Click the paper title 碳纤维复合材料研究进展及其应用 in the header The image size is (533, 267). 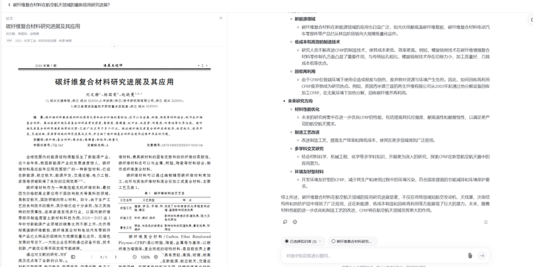43,26
